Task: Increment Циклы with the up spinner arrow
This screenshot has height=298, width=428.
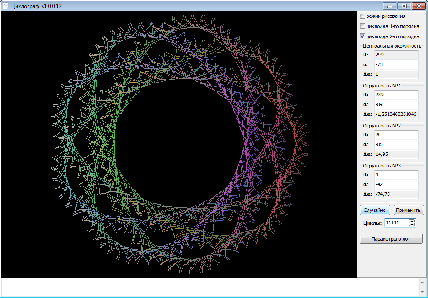Action: tap(412, 221)
